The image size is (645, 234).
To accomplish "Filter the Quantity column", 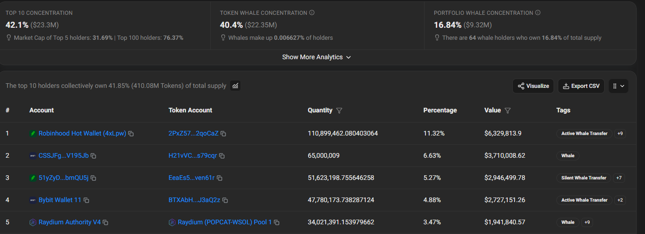I will (339, 111).
